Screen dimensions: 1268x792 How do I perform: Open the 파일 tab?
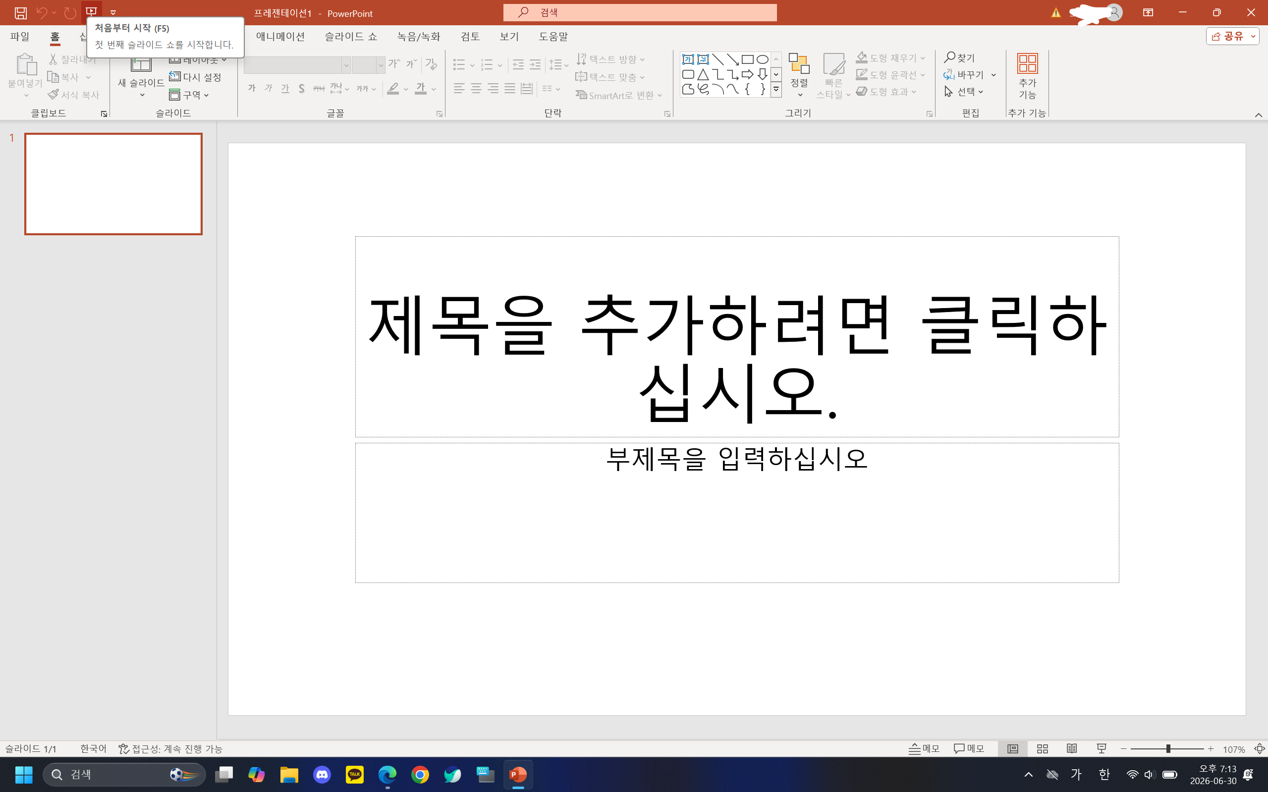20,37
